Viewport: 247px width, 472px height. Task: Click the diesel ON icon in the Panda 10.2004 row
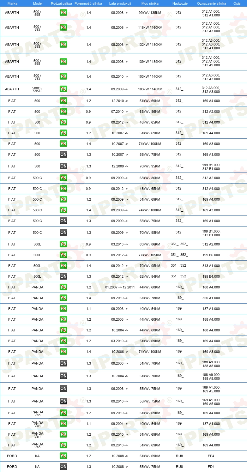coord(63,376)
